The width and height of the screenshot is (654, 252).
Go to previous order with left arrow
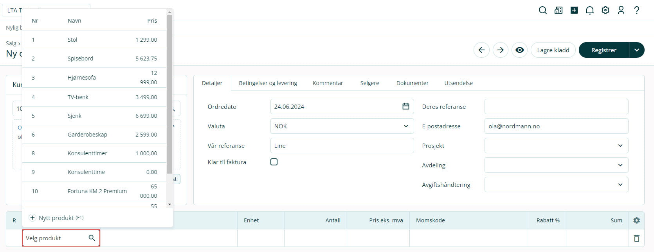481,50
